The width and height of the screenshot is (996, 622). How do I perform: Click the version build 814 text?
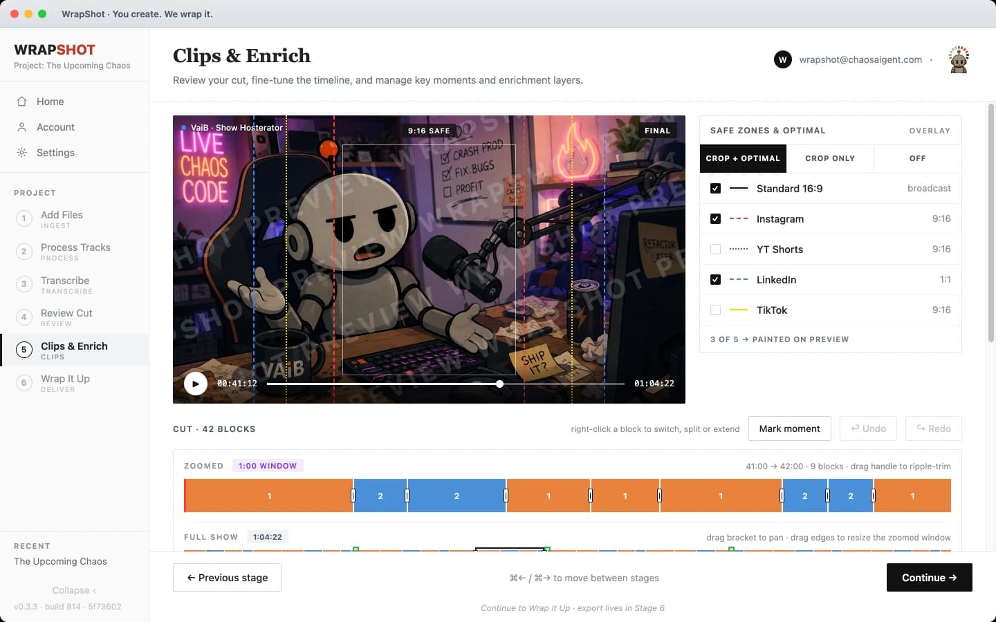coord(68,607)
